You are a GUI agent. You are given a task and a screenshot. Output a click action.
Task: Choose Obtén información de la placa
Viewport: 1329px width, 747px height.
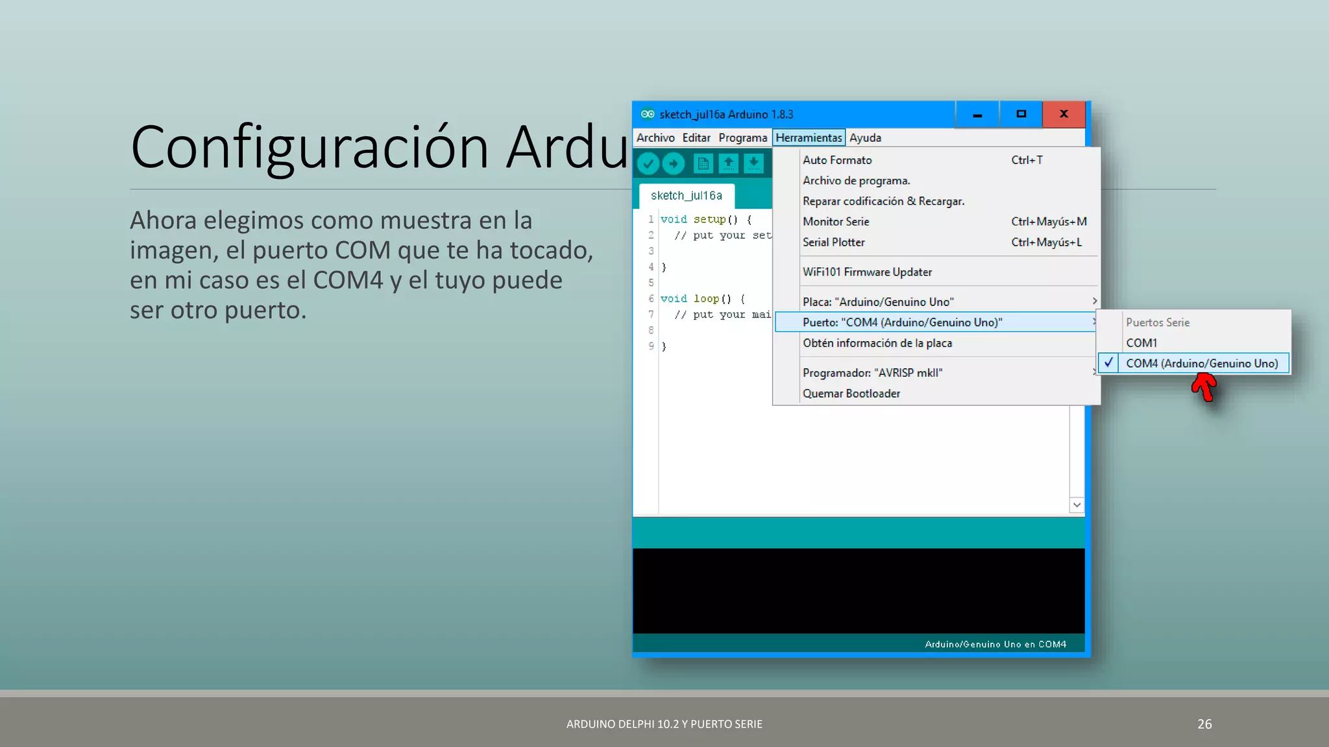(x=936, y=343)
